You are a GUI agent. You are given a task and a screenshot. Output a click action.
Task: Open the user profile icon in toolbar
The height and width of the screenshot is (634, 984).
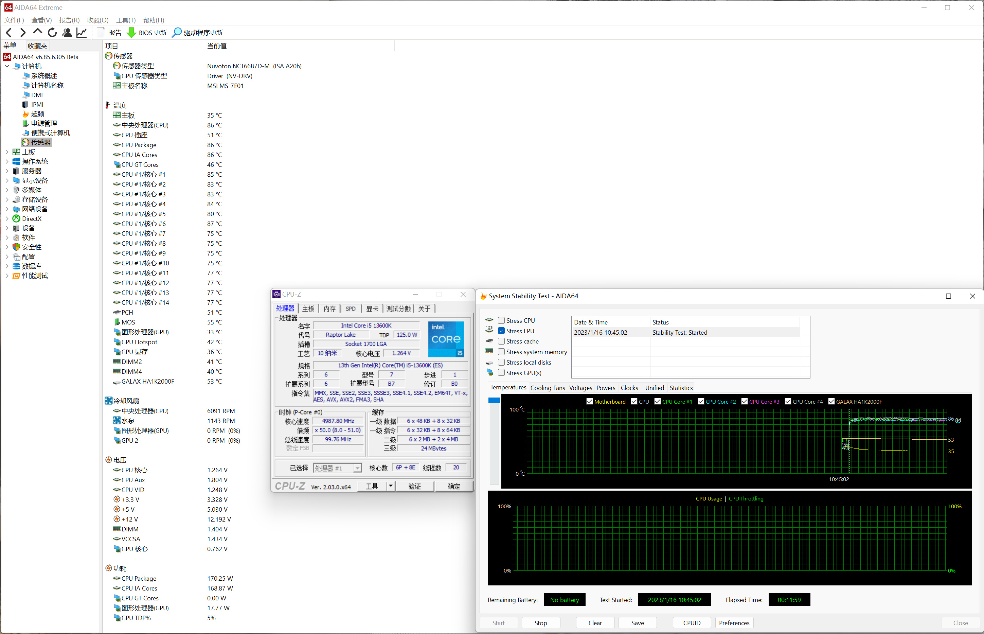(x=67, y=33)
